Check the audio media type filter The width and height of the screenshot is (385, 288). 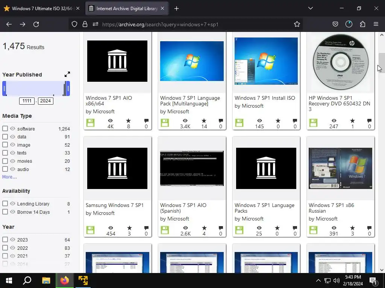[5, 169]
